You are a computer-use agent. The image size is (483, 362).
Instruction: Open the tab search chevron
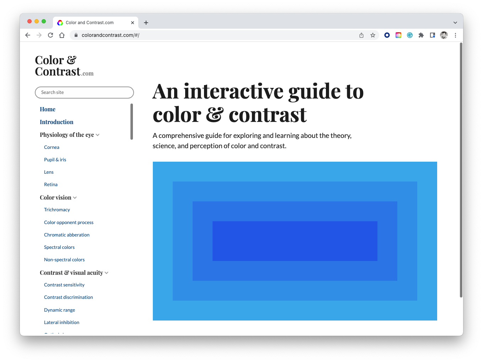pyautogui.click(x=455, y=22)
